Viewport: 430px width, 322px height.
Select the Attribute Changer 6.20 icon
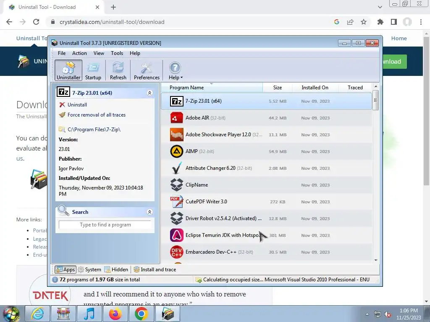177,168
